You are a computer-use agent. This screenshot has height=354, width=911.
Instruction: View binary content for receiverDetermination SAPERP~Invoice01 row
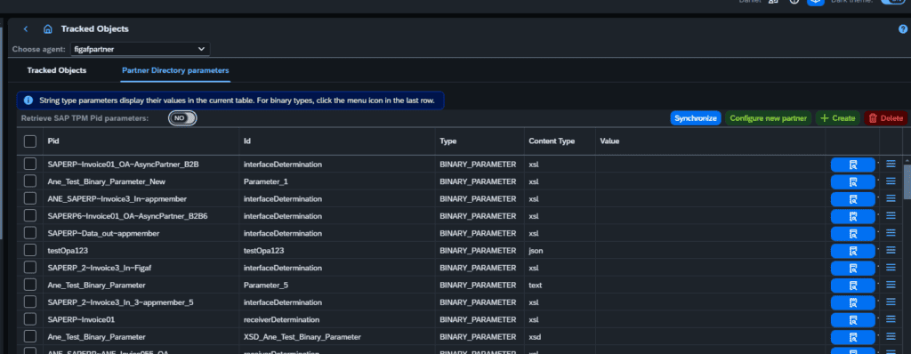tap(853, 320)
